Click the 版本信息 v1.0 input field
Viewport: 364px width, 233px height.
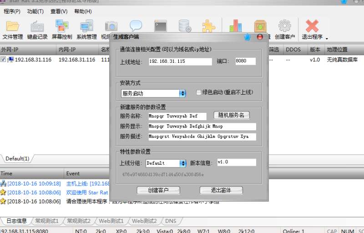click(237, 162)
